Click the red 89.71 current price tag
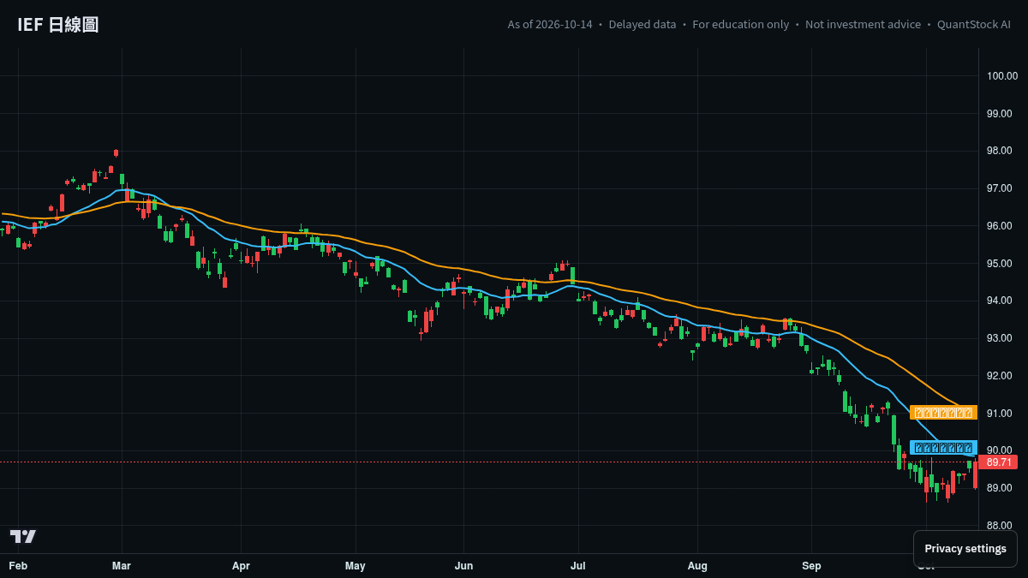The height and width of the screenshot is (578, 1028). (x=999, y=462)
